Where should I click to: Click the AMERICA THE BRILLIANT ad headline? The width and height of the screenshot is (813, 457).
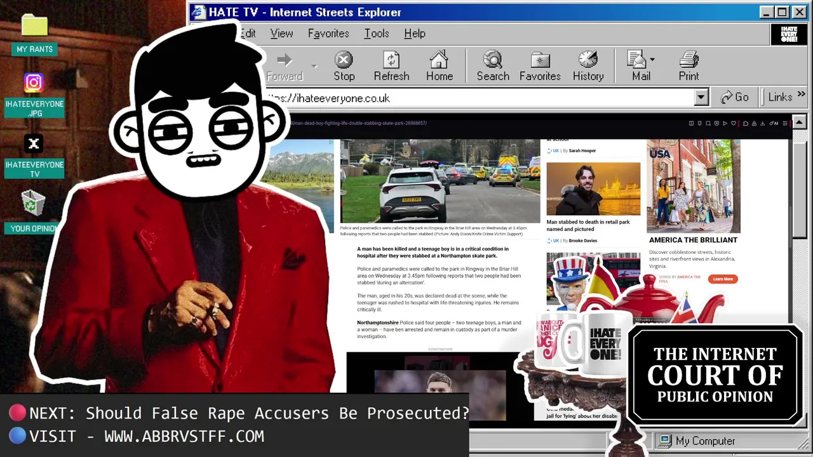tap(693, 240)
